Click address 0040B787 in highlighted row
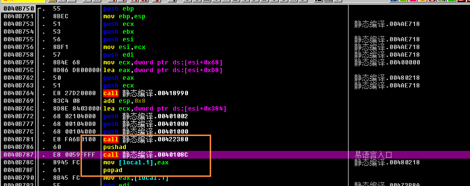Image resolution: width=470 pixels, height=186 pixels. tap(19, 155)
